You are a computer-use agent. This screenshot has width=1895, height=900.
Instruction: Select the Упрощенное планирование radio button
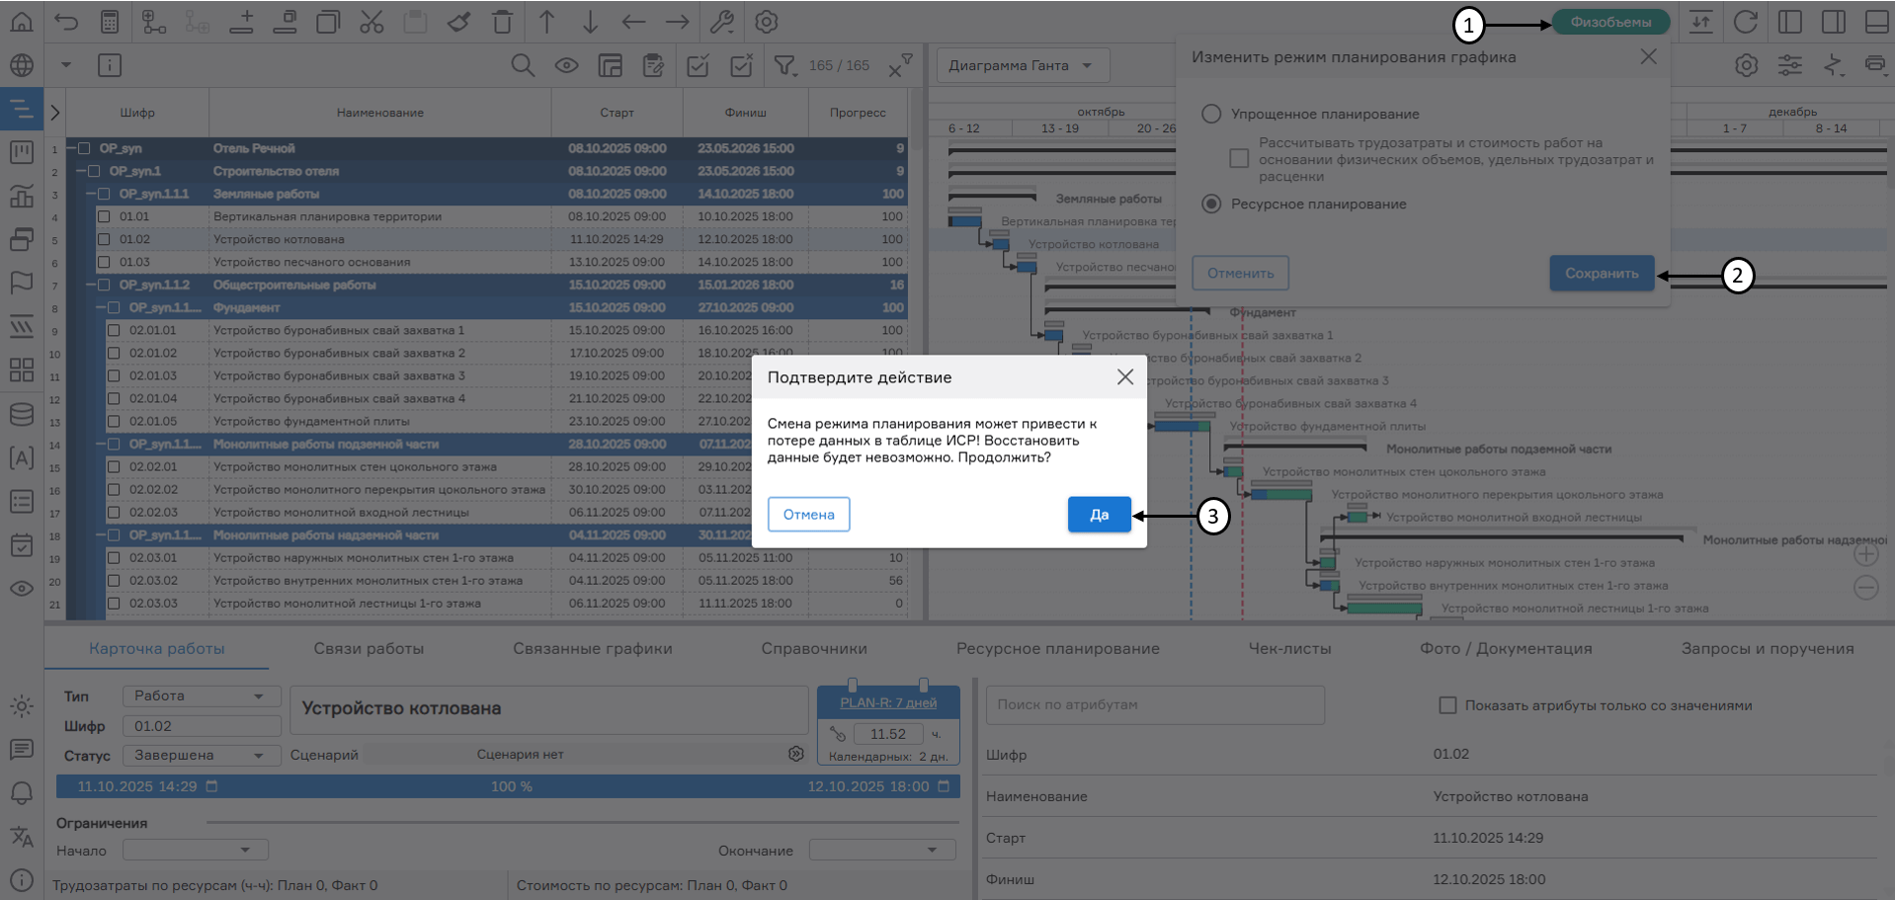pos(1211,114)
